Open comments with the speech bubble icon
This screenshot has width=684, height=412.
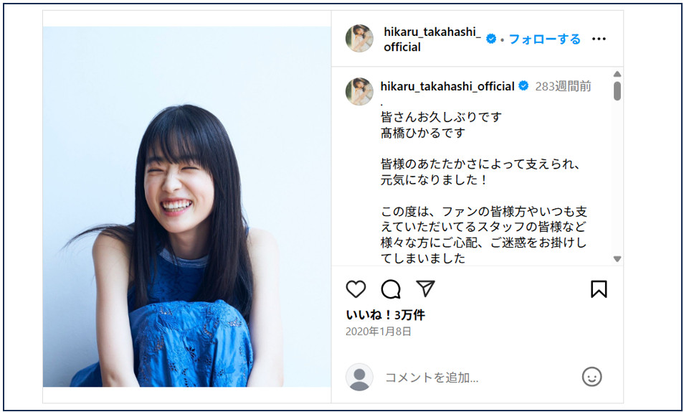click(x=391, y=289)
